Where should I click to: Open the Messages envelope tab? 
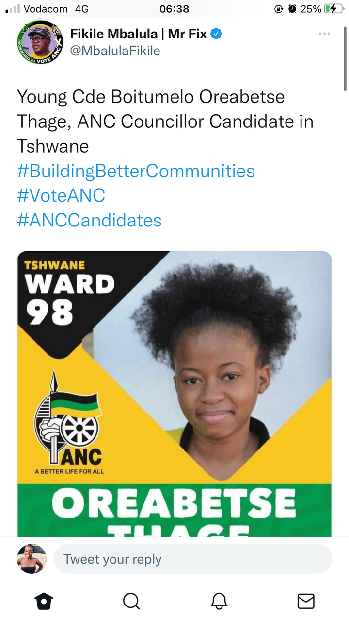[306, 601]
